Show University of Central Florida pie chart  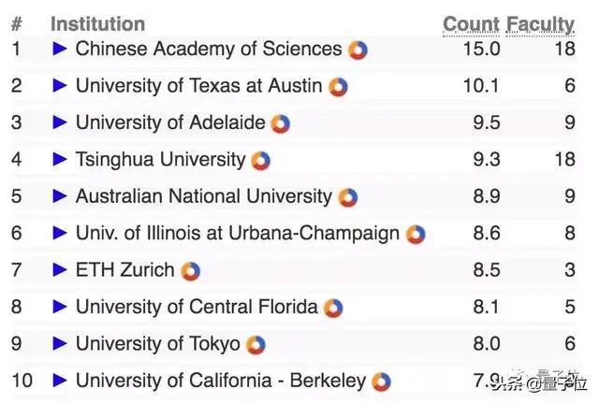point(333,308)
